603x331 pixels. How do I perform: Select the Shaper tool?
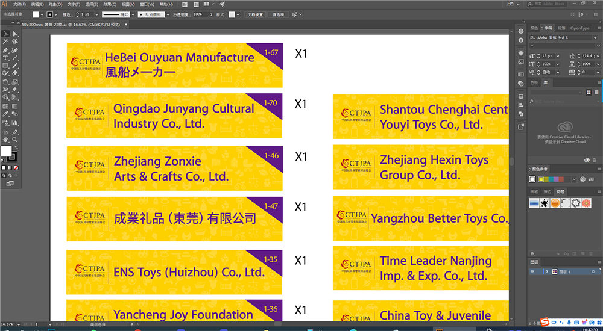[x=5, y=73]
